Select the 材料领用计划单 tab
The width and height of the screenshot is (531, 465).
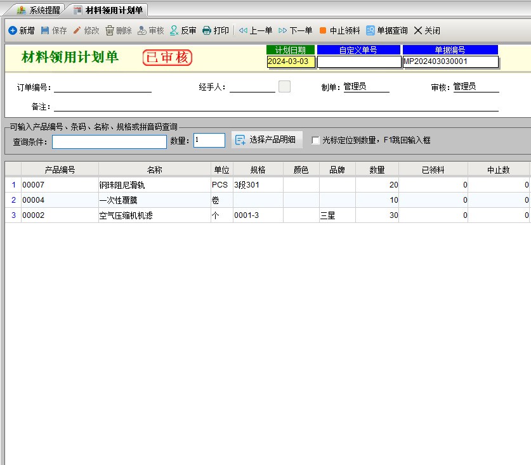pyautogui.click(x=108, y=10)
